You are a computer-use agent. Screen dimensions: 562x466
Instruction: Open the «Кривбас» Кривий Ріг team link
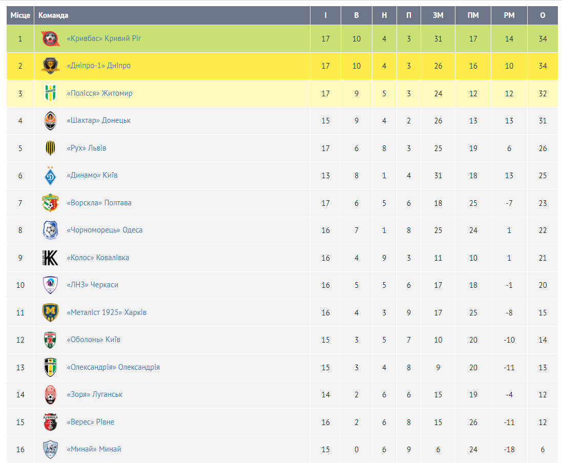pos(104,38)
